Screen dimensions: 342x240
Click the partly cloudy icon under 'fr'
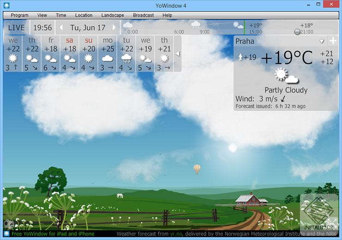tap(50, 58)
